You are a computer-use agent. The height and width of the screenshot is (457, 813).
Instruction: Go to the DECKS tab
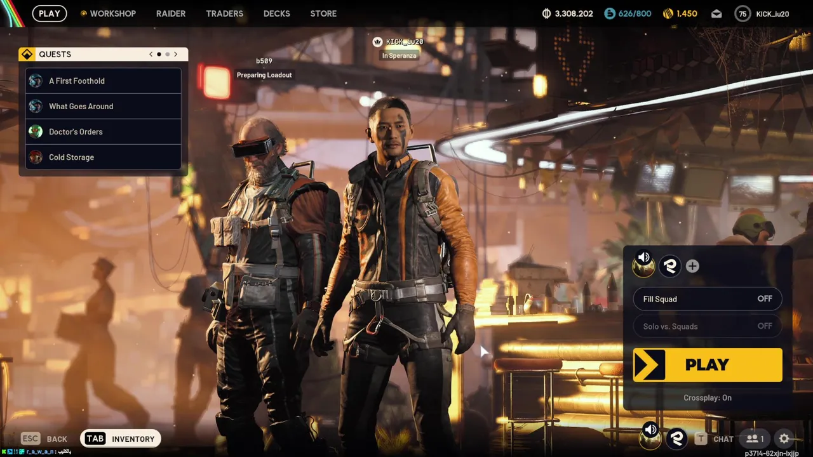[x=277, y=13]
